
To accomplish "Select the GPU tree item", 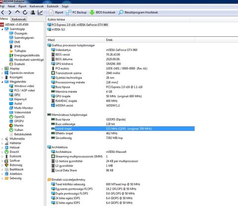I will (15, 95).
